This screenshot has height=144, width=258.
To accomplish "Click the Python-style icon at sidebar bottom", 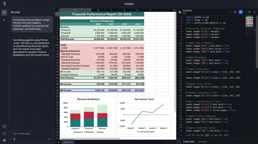I will [4, 140].
